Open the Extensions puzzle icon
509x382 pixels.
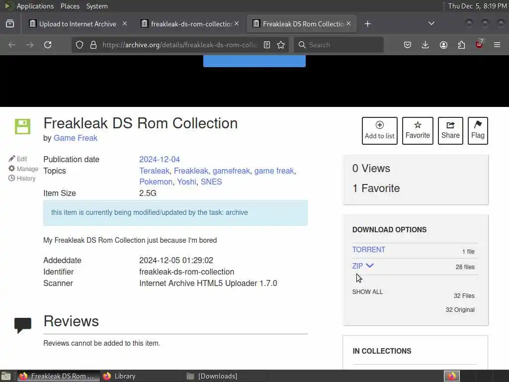[x=461, y=45]
